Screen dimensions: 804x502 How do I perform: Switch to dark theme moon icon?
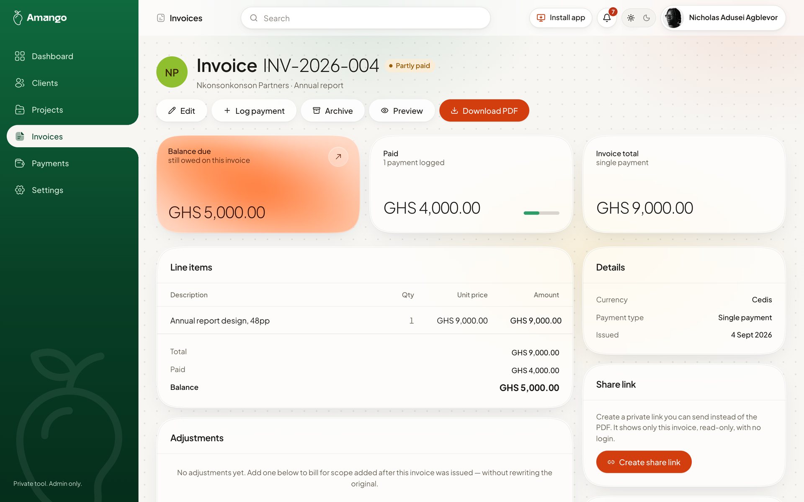pos(647,18)
